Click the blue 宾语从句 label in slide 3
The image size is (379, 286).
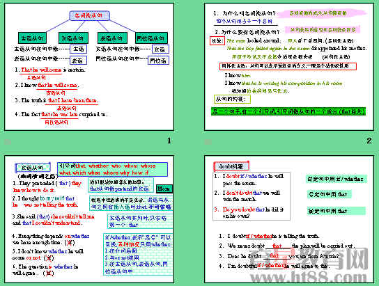(33, 168)
